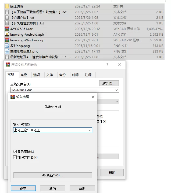The image size is (171, 193).
Task: Click 取消 in the password dialog
Action: [x=53, y=188]
